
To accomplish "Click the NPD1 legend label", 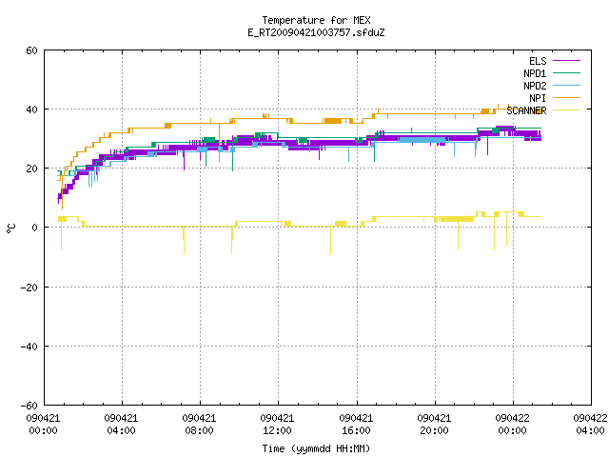I will (x=535, y=73).
